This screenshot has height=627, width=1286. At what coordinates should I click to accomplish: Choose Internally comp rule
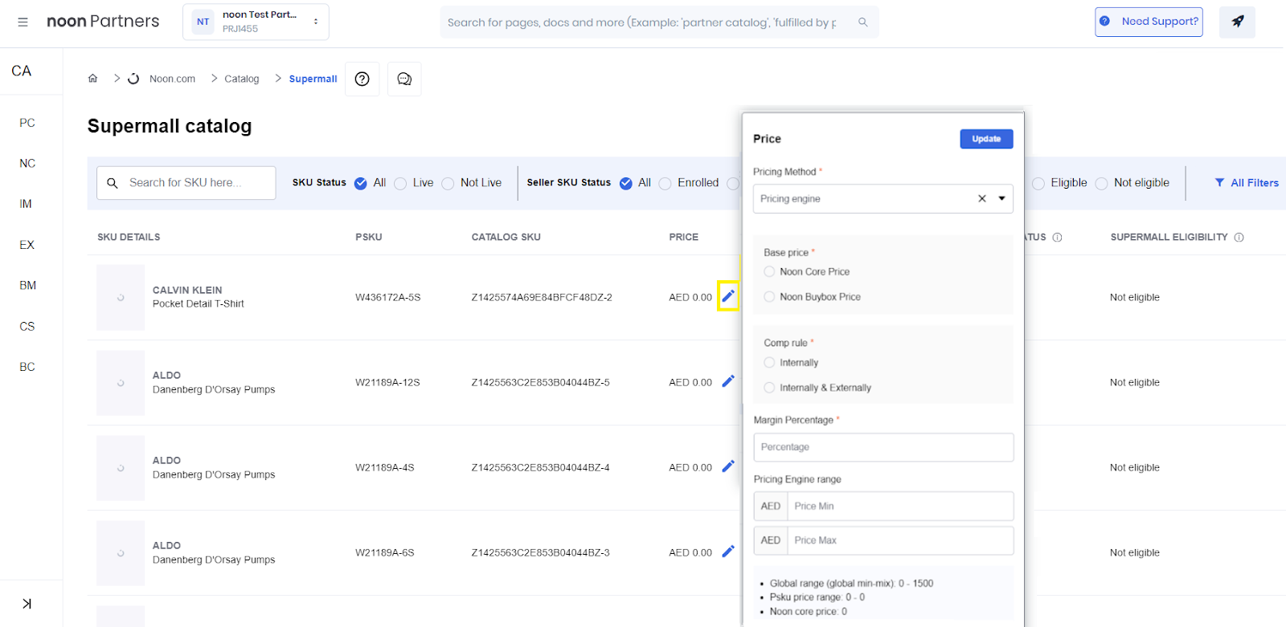pos(769,362)
